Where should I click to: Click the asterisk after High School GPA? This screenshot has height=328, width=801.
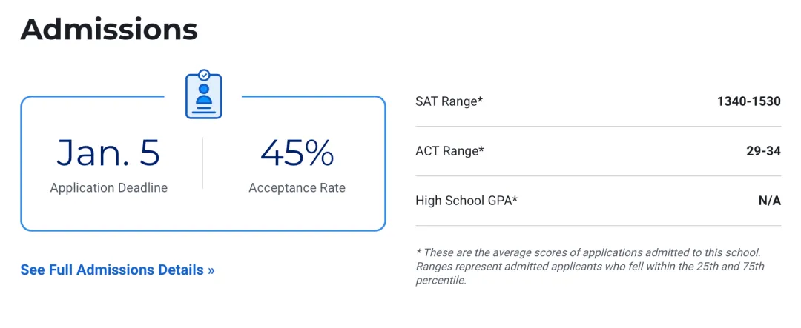(515, 199)
